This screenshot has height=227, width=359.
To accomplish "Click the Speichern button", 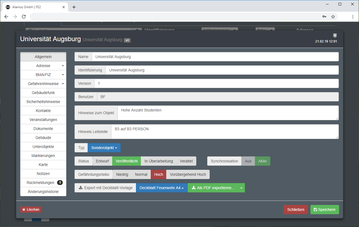I will [x=325, y=210].
